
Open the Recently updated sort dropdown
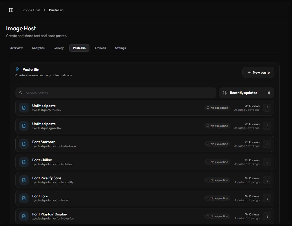246,93
